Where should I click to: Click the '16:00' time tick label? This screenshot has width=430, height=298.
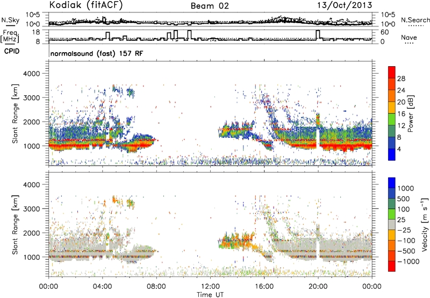[x=264, y=287]
